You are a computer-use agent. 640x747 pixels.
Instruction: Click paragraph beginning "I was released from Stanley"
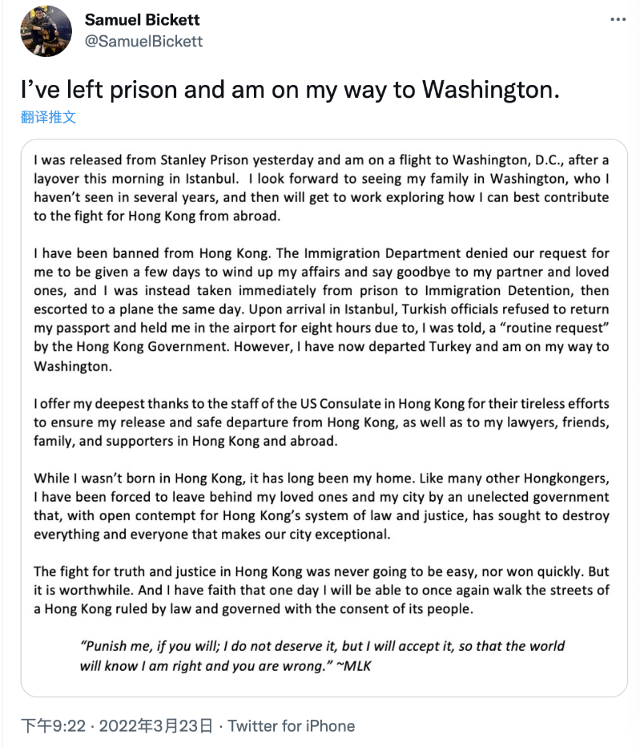click(321, 188)
